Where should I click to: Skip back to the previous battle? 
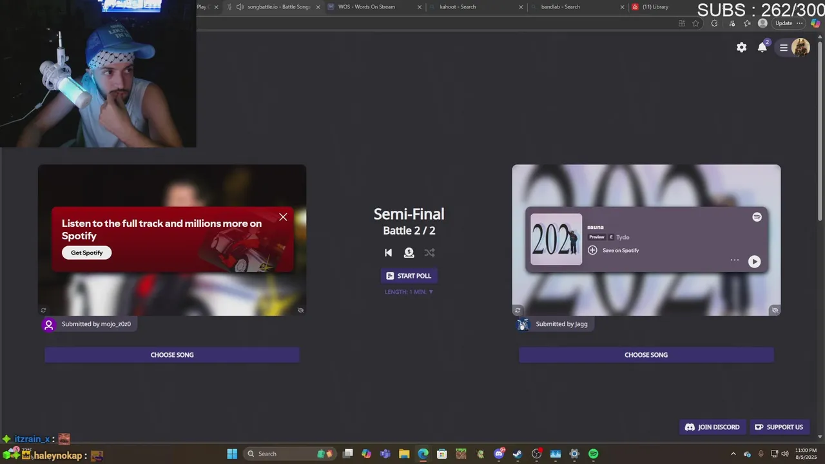[x=388, y=253]
